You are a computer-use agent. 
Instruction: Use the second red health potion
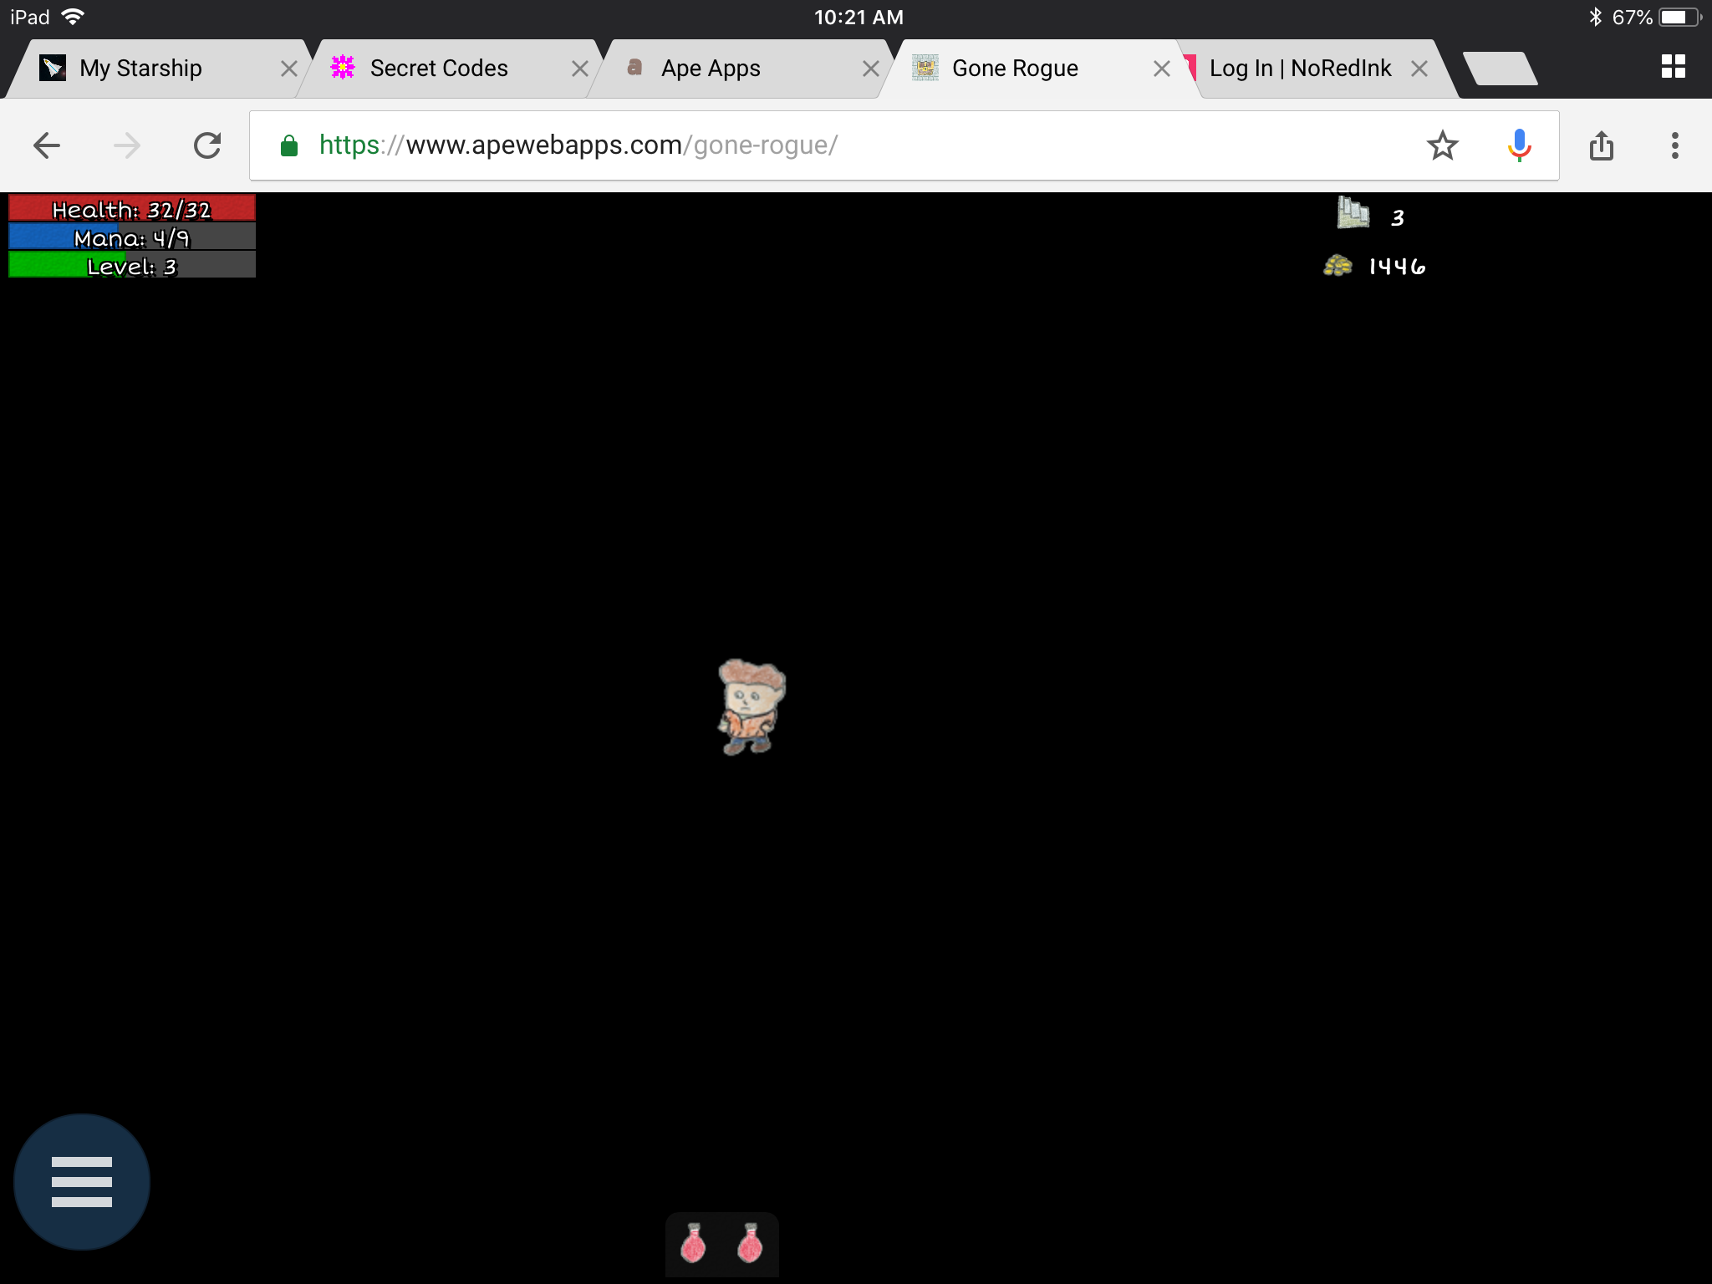pyautogui.click(x=750, y=1243)
